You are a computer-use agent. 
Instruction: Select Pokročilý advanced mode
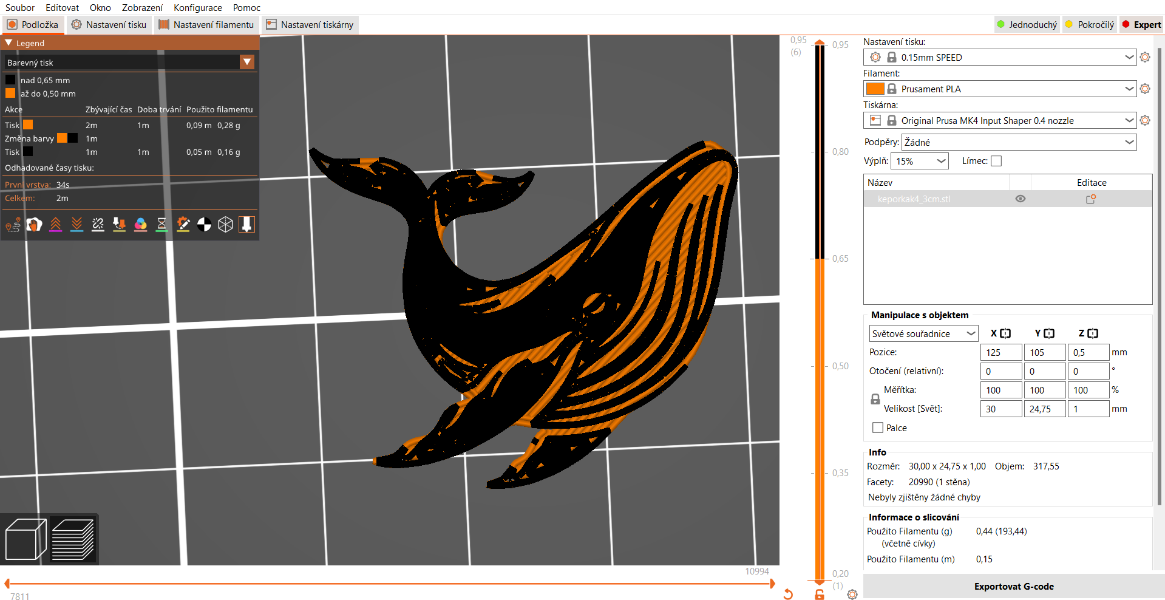click(x=1090, y=25)
